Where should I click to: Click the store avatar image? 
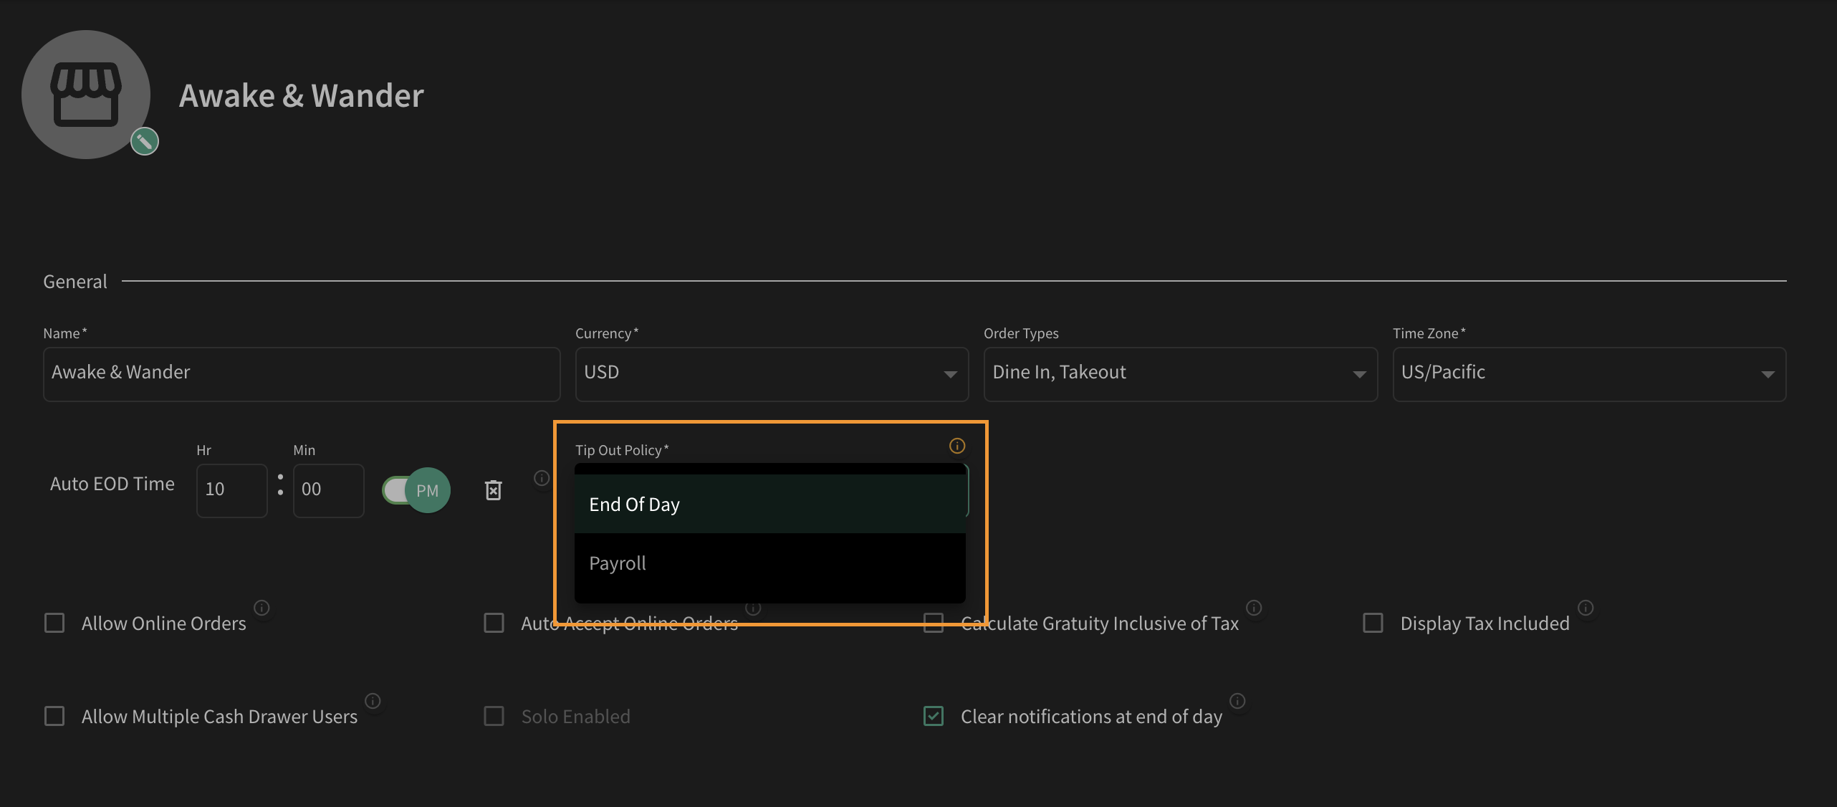click(85, 94)
